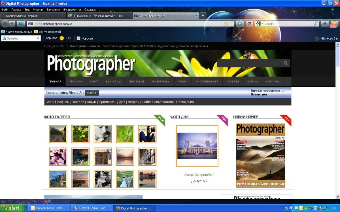Image resolution: width=340 pixels, height=212 pixels.
Task: Open Часто посещаемые bookmarks folder
Action: (16, 32)
